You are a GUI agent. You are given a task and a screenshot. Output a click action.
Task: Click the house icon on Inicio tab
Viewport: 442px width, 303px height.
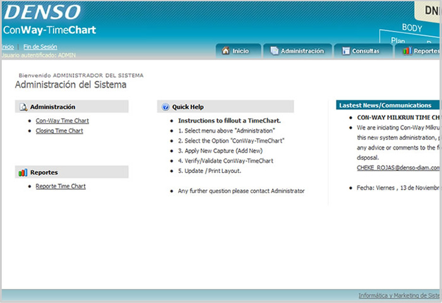(x=225, y=50)
